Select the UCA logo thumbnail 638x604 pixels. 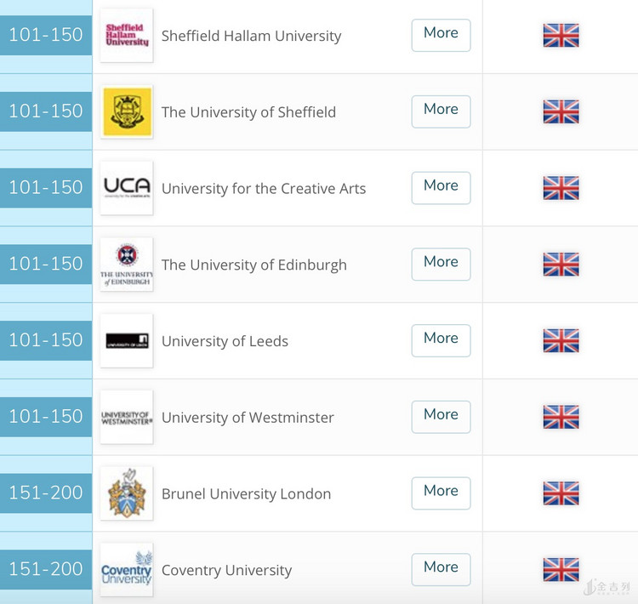click(127, 188)
